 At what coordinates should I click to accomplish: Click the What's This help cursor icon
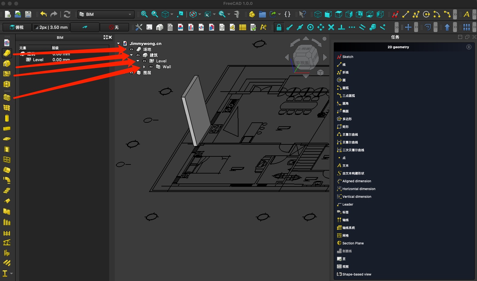click(302, 14)
